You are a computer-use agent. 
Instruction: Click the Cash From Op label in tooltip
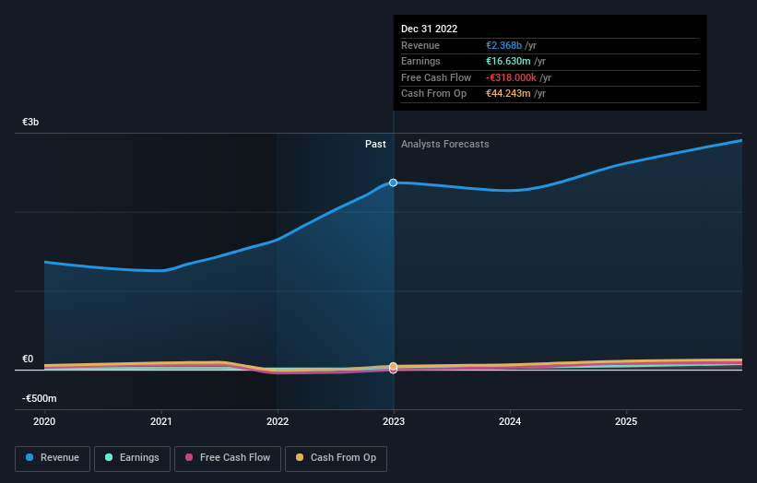coord(433,94)
